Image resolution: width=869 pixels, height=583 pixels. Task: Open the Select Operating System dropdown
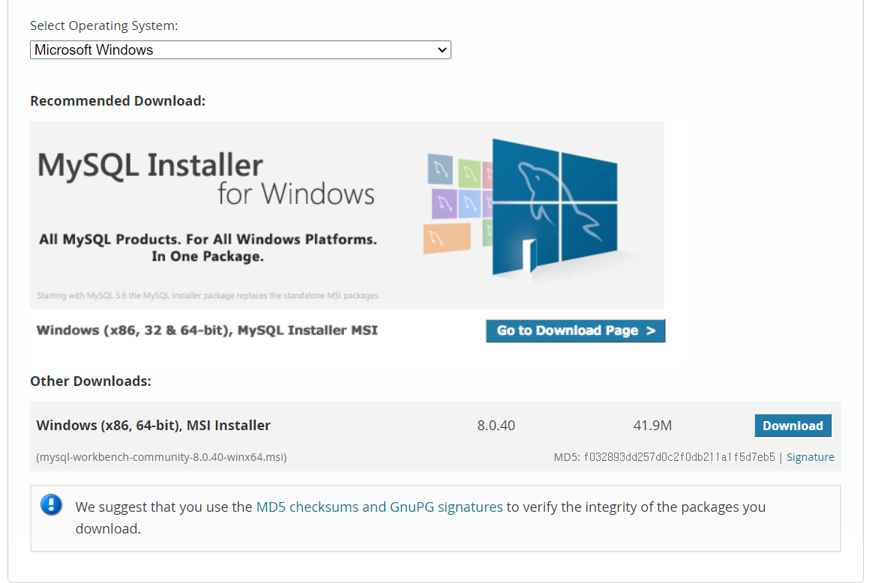tap(241, 49)
